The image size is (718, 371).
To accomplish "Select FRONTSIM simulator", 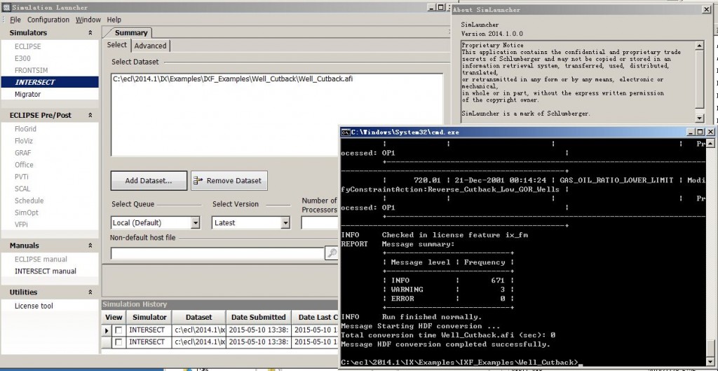I will click(x=31, y=71).
